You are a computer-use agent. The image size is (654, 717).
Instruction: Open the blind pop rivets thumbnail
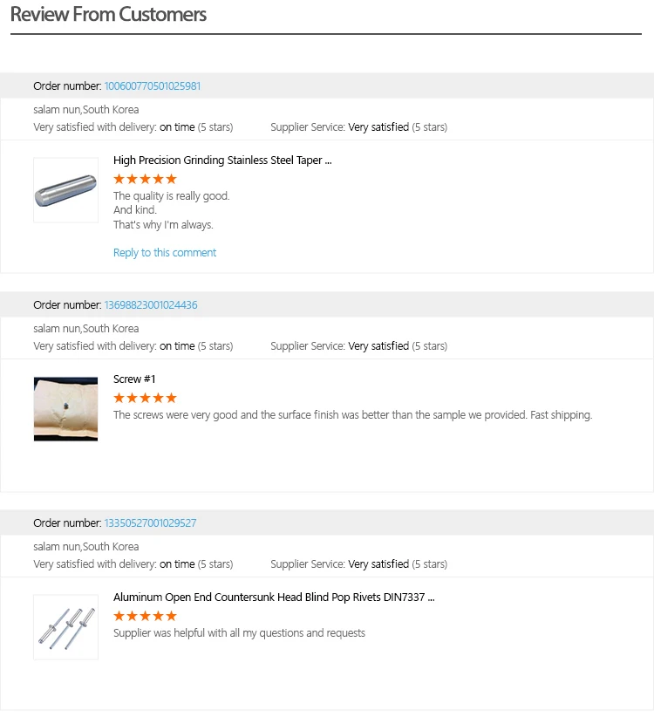pos(65,627)
